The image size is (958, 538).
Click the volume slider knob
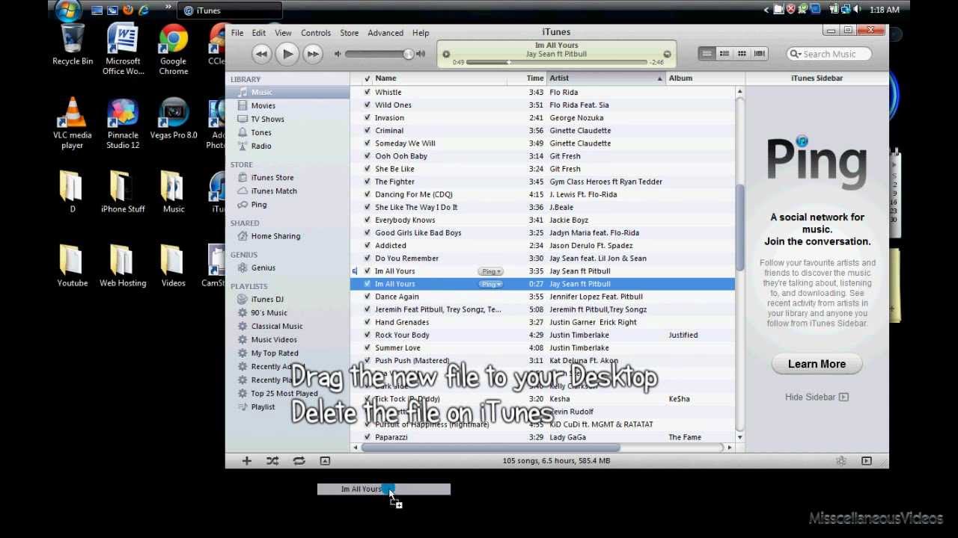coord(408,54)
